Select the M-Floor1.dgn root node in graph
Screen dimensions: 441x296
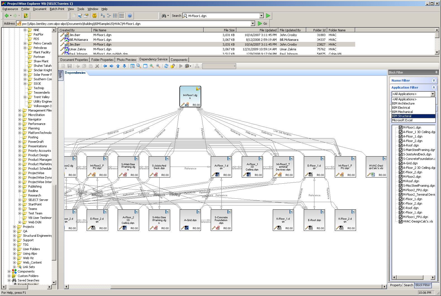190,96
